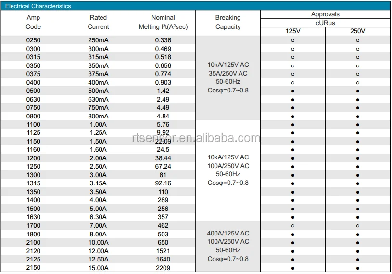The image size is (392, 274).
Task: Click the 250V open circle in row 1700
Action: (x=357, y=226)
